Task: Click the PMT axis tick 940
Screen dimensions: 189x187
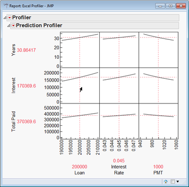Action: 140,144
